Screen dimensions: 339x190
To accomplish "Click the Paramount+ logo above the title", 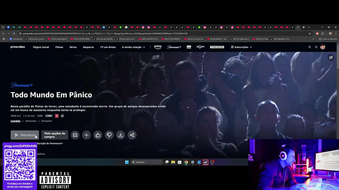I will 22,85.
